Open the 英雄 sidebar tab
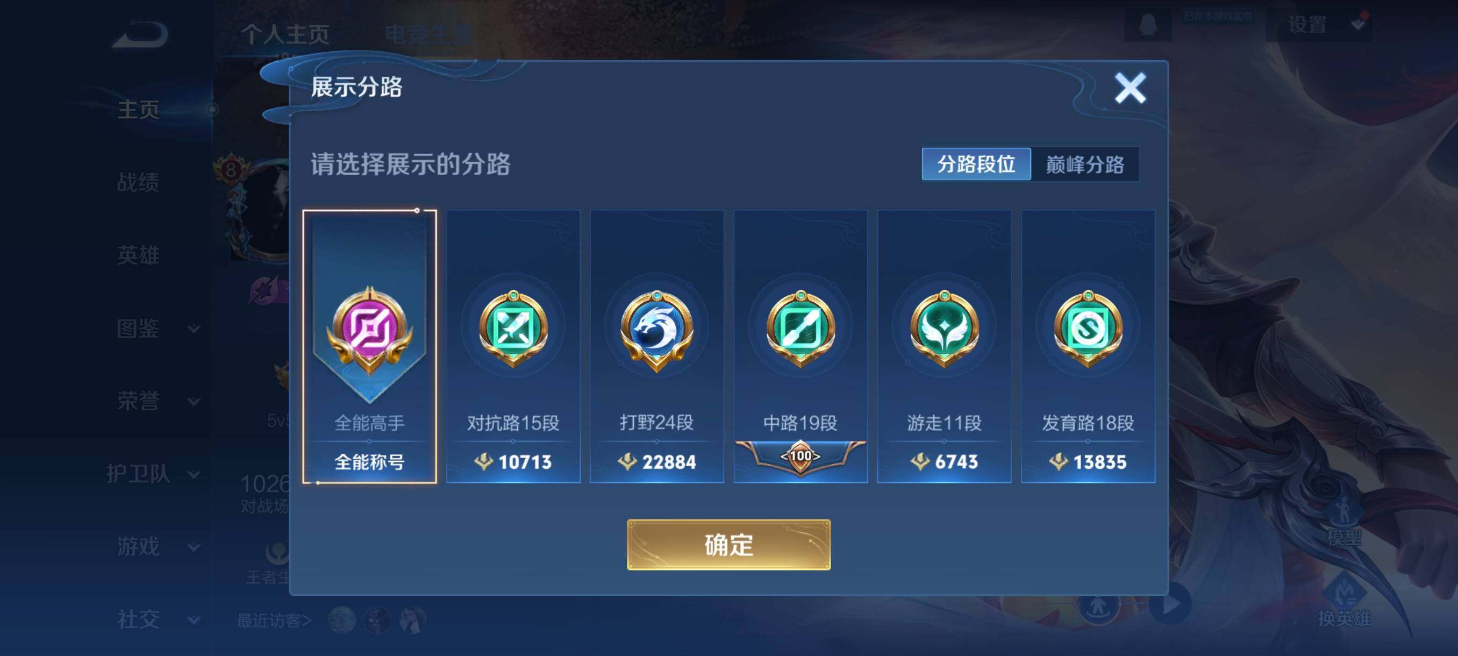 [138, 255]
